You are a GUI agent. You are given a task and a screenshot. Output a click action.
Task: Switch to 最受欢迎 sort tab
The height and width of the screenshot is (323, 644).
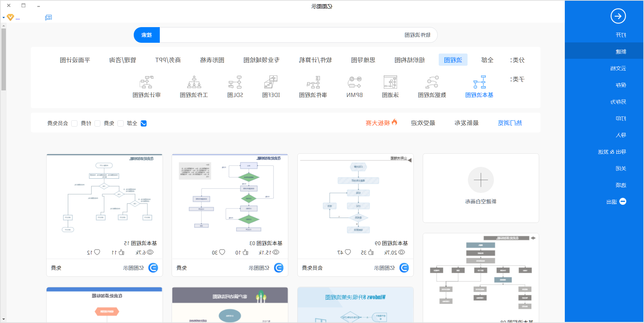pyautogui.click(x=423, y=123)
